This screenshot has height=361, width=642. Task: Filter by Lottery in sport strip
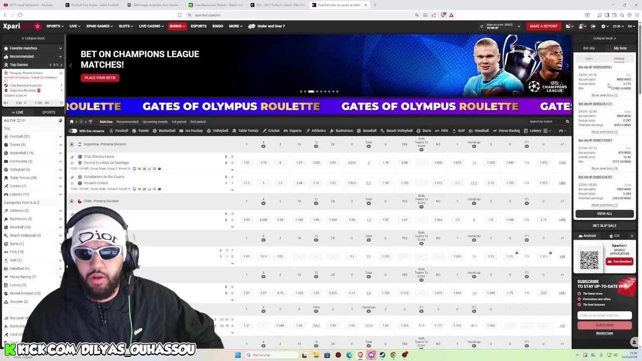point(533,131)
